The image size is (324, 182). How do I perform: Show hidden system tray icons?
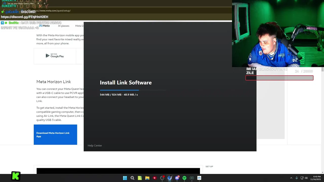click(291, 178)
